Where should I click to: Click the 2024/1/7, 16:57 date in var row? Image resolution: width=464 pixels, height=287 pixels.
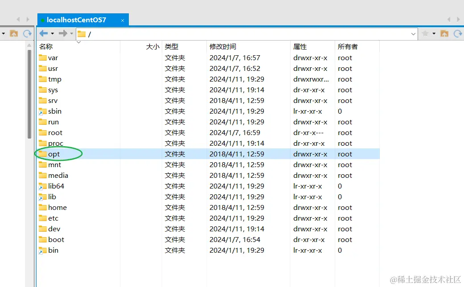click(x=234, y=57)
